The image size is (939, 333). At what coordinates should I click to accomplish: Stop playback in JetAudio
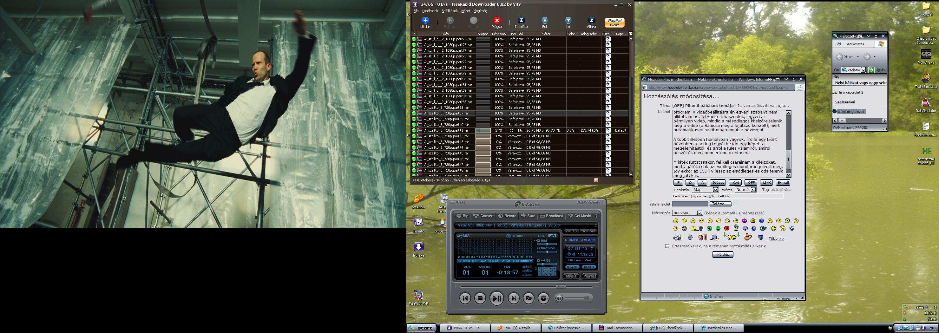tap(480, 298)
